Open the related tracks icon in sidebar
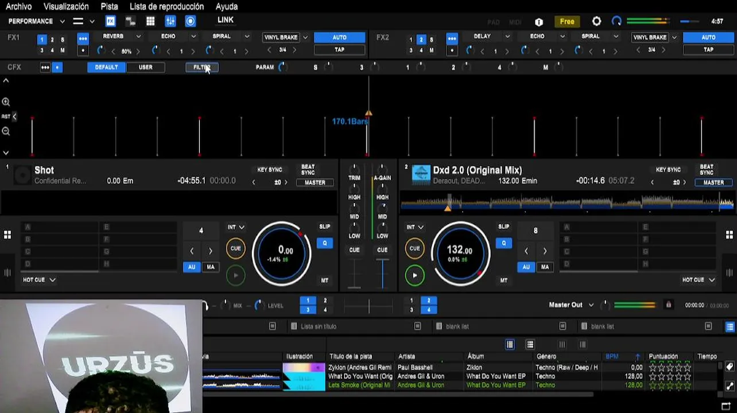This screenshot has width=737, height=413. click(x=730, y=387)
